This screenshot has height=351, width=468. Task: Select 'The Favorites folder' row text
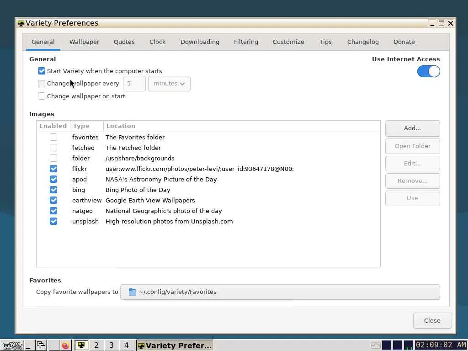[135, 137]
